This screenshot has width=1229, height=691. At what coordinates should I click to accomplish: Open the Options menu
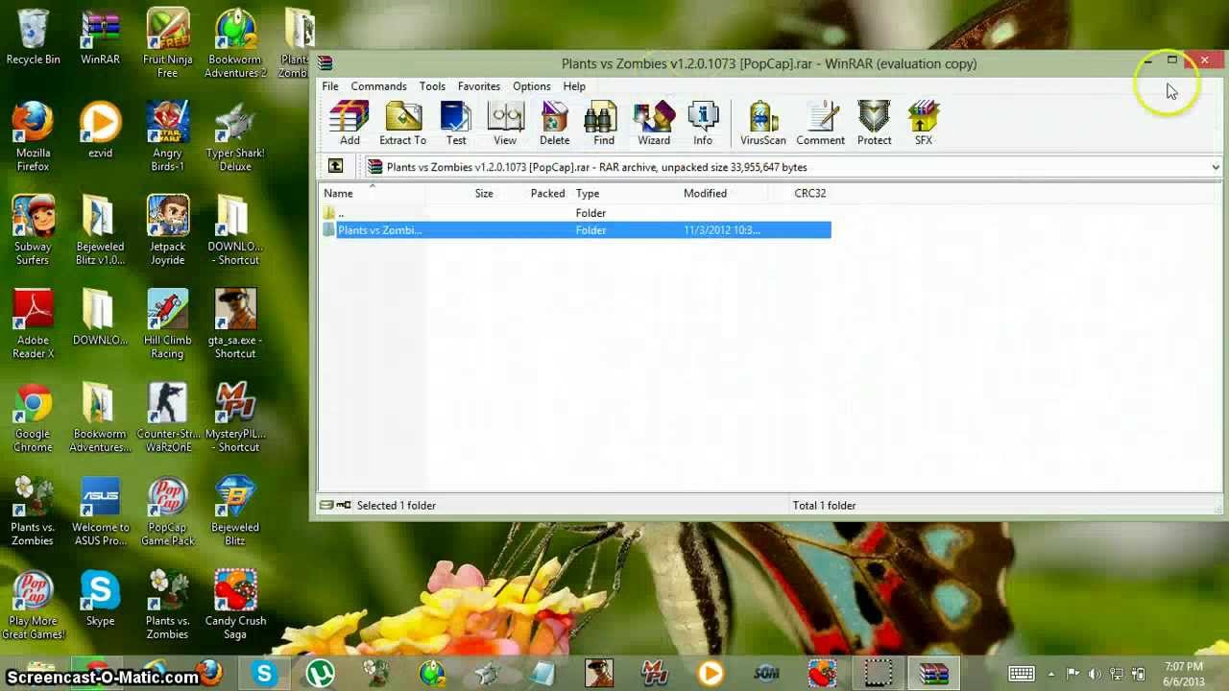pyautogui.click(x=531, y=86)
